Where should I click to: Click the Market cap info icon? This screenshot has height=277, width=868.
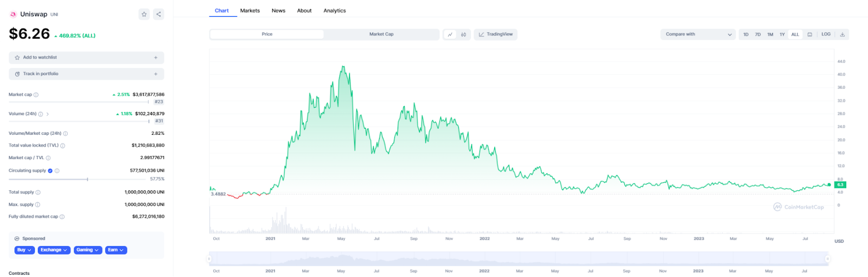(x=36, y=95)
